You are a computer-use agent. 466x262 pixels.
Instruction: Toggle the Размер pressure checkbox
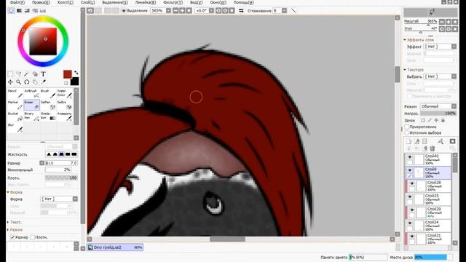[x=12, y=237]
